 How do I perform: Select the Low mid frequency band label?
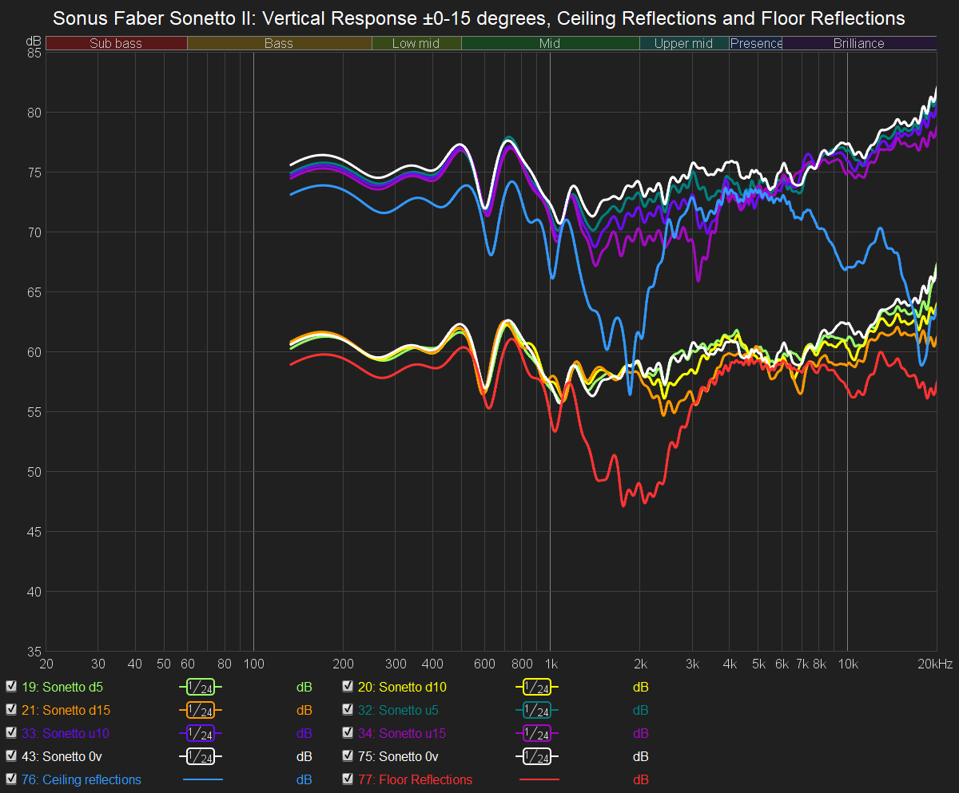416,43
